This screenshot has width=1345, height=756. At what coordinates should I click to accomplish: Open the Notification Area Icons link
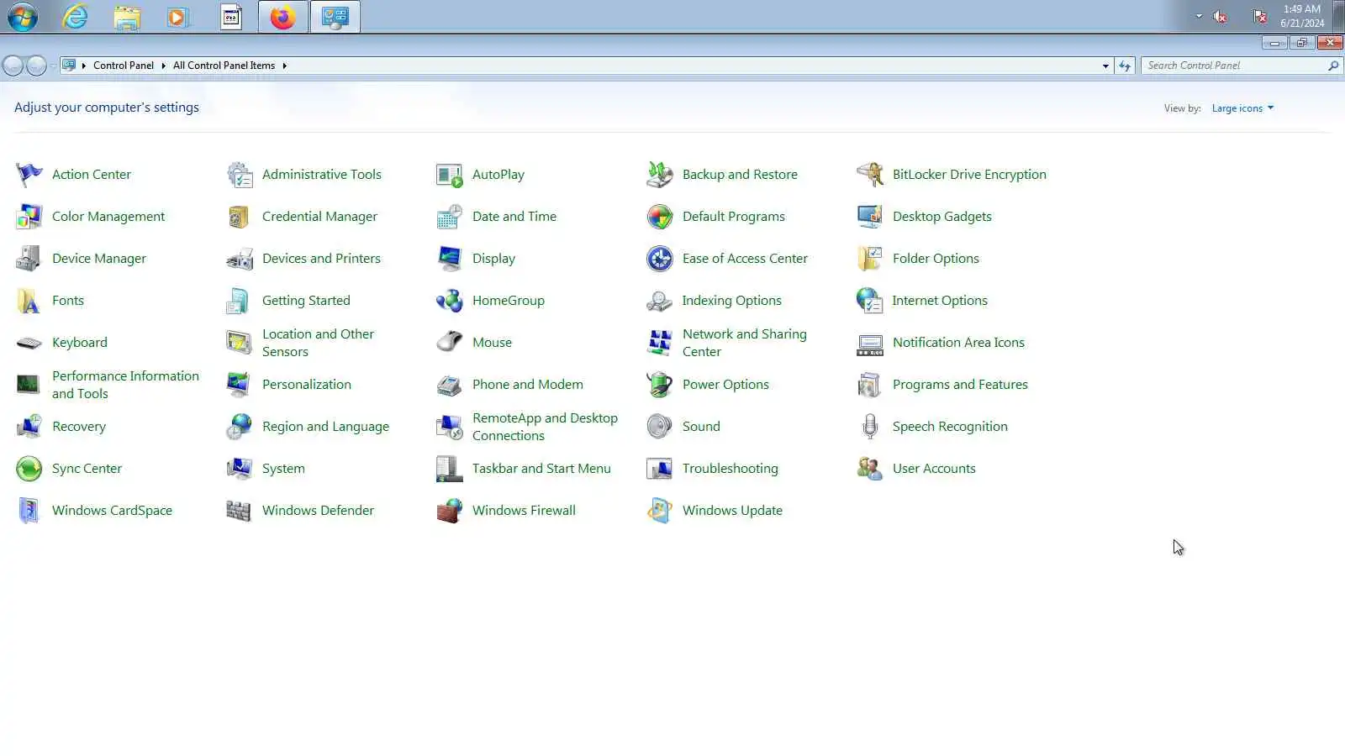click(958, 343)
